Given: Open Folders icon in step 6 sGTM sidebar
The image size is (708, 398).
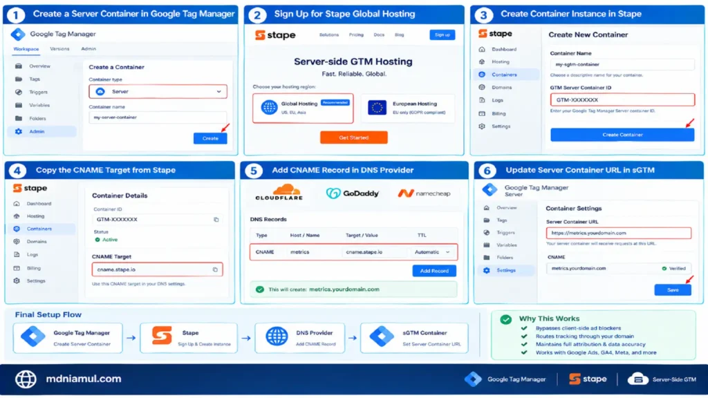Looking at the screenshot, I should point(486,258).
